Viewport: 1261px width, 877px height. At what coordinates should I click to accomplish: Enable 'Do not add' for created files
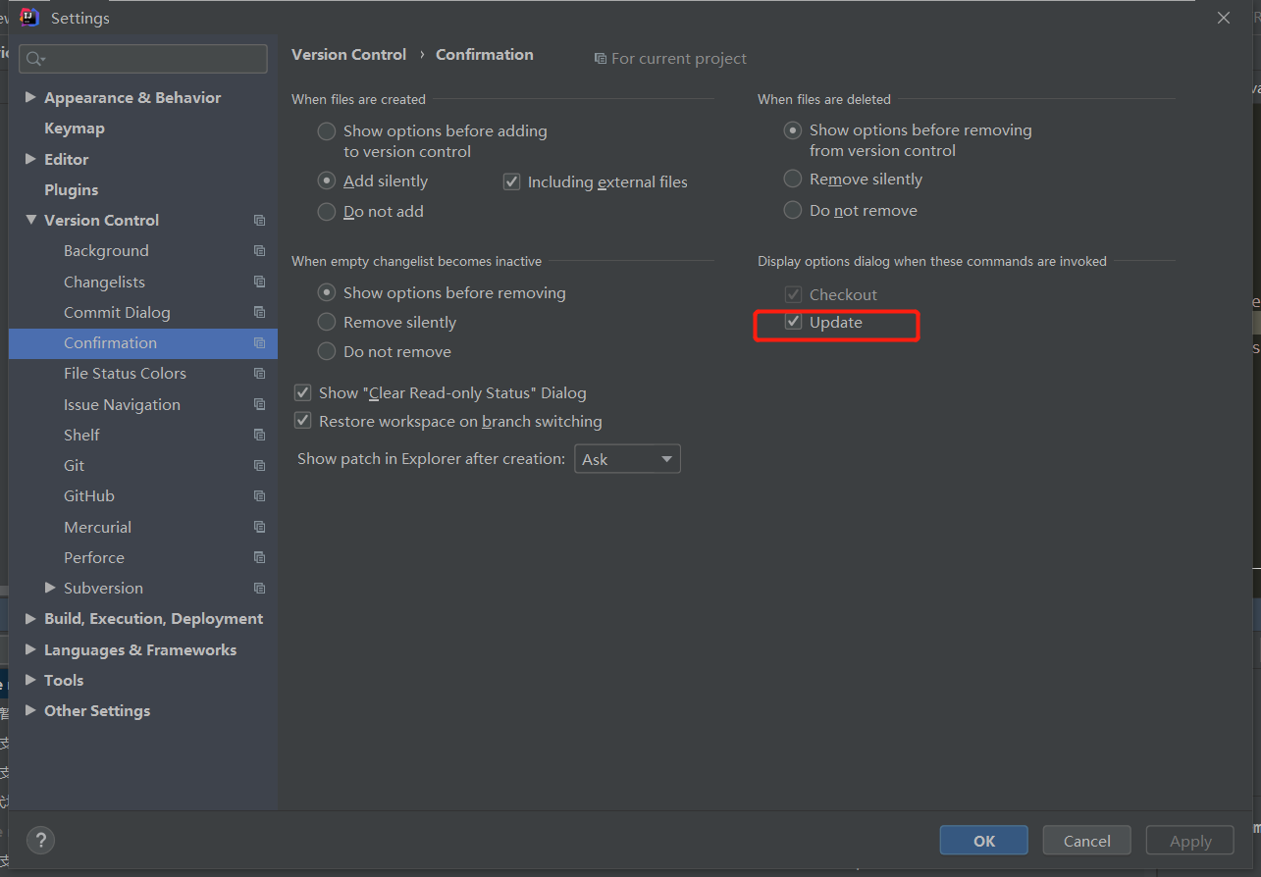[326, 211]
